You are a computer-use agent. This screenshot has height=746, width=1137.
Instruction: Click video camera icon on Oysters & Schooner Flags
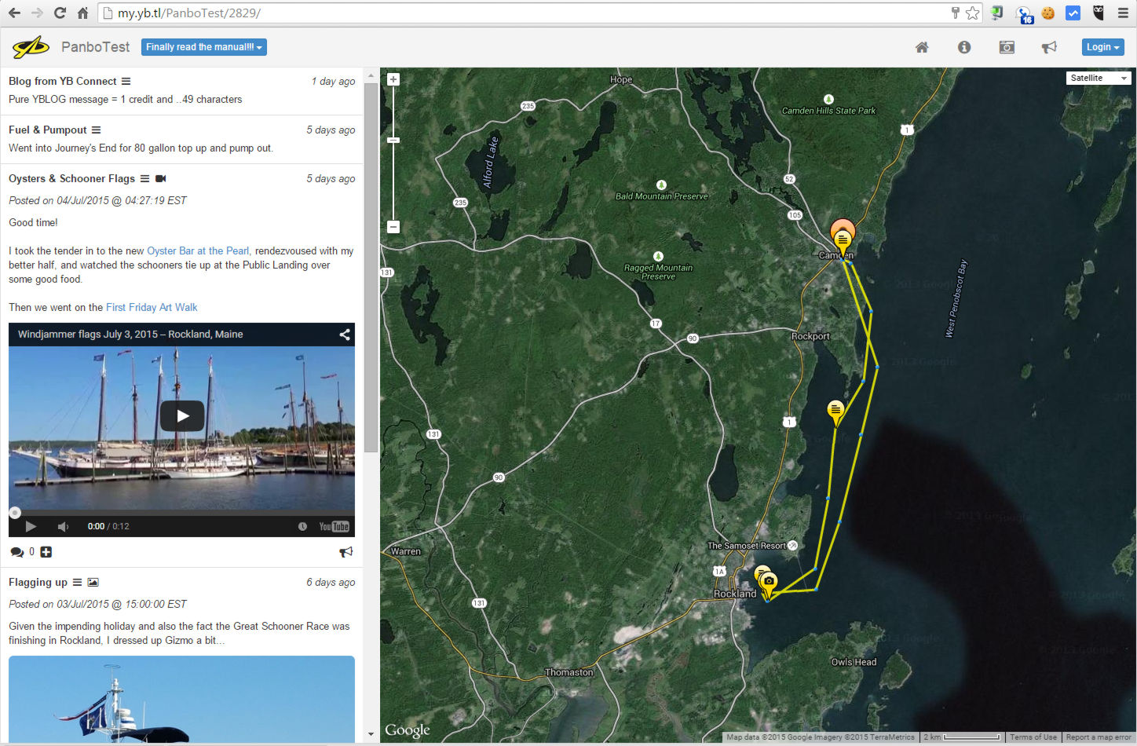click(x=161, y=178)
